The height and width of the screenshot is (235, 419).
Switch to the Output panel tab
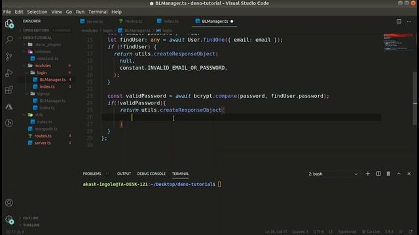tap(124, 174)
